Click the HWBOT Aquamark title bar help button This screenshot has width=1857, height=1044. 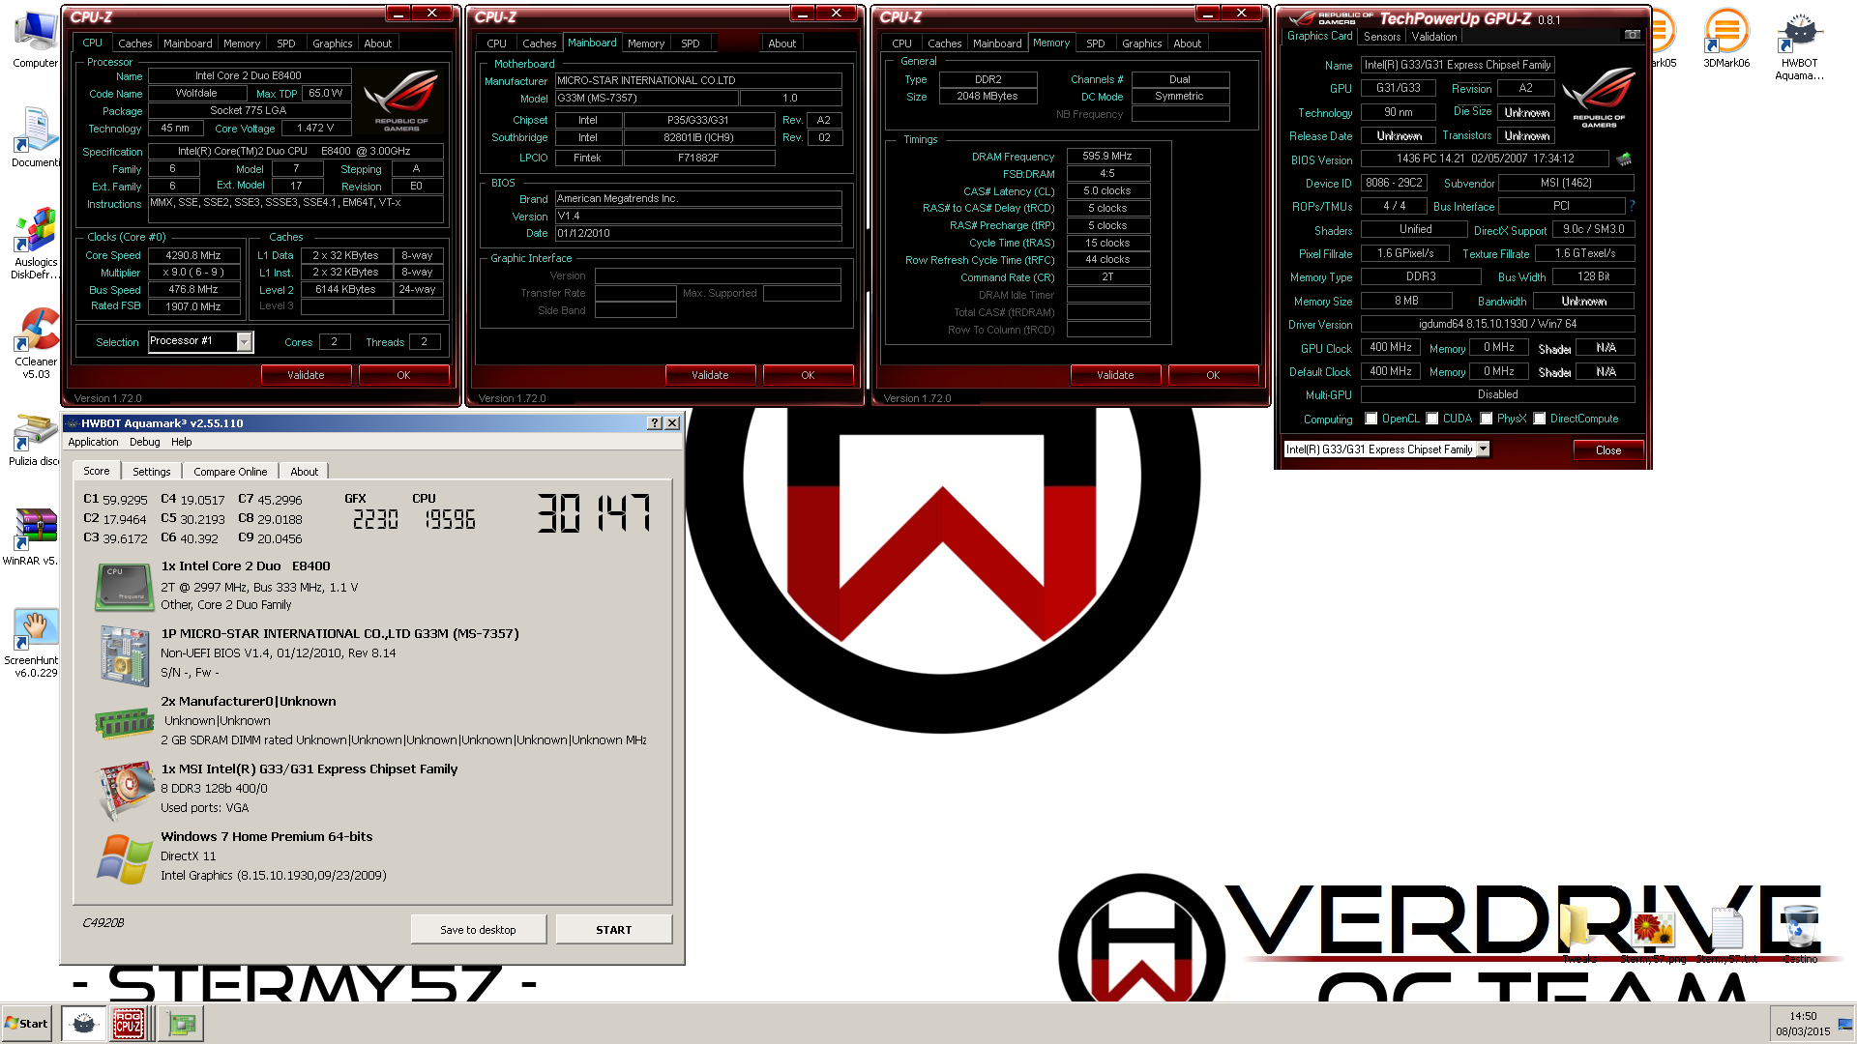[x=655, y=423]
